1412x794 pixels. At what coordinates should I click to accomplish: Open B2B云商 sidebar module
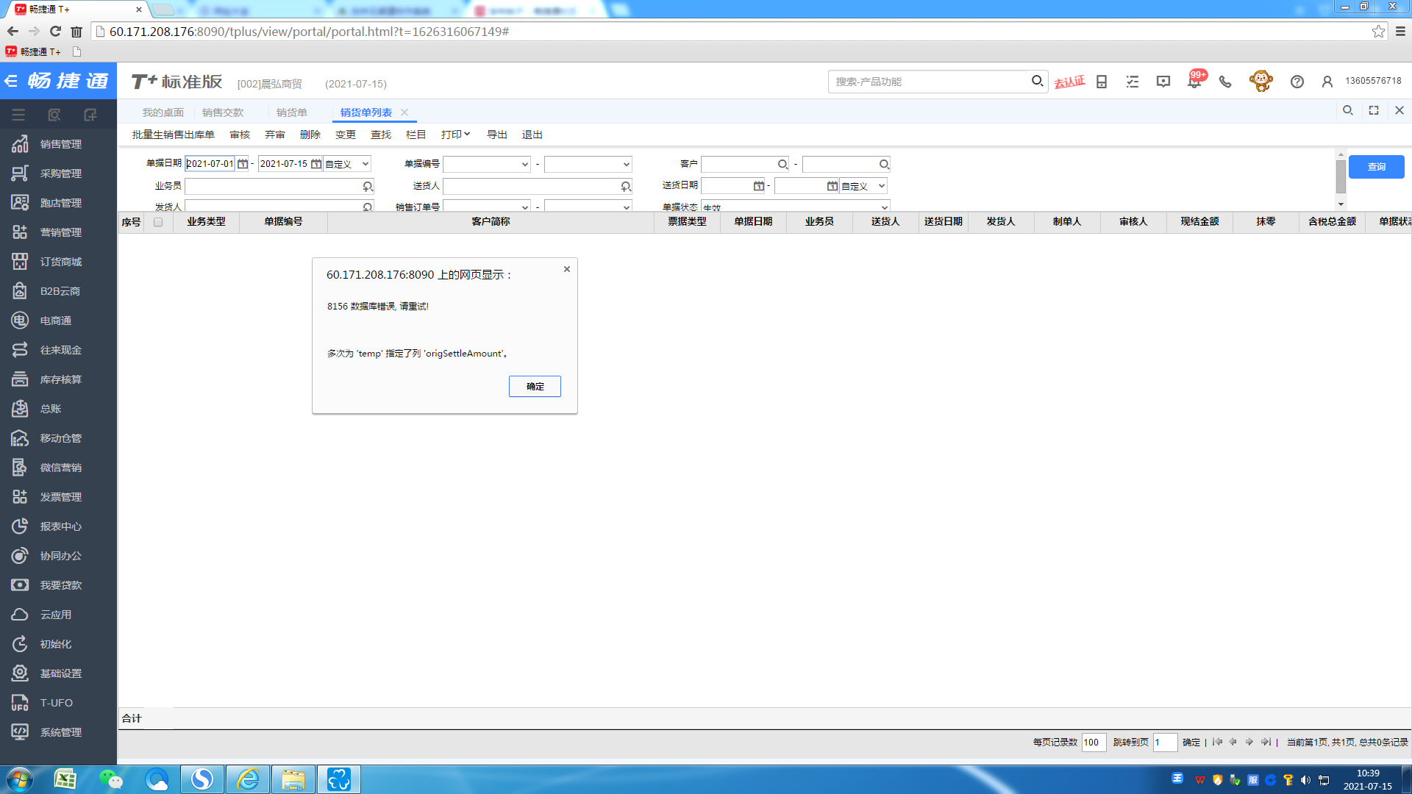click(59, 291)
